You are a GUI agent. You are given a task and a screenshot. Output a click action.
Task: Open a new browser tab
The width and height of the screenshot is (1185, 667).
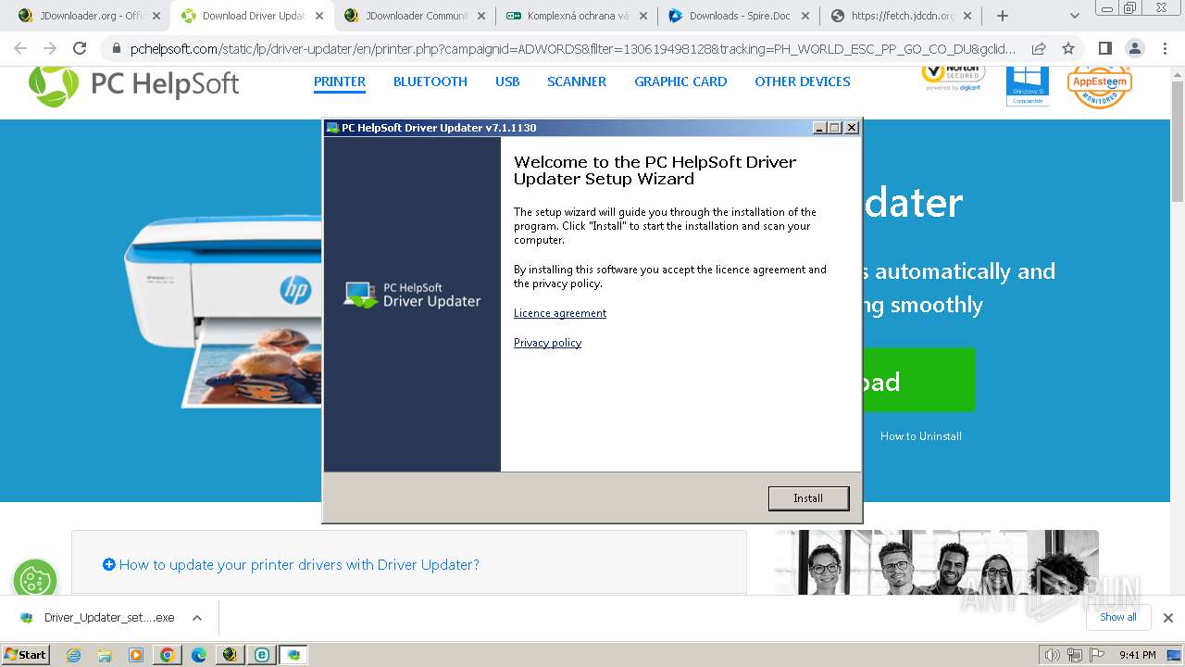point(1003,16)
